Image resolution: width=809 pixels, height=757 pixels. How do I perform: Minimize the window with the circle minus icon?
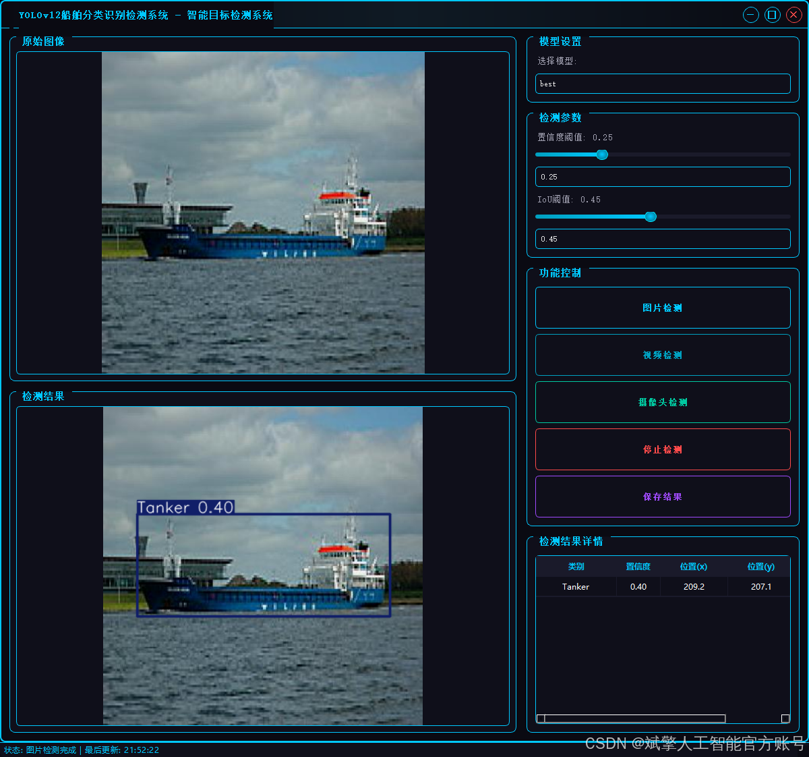coord(751,15)
